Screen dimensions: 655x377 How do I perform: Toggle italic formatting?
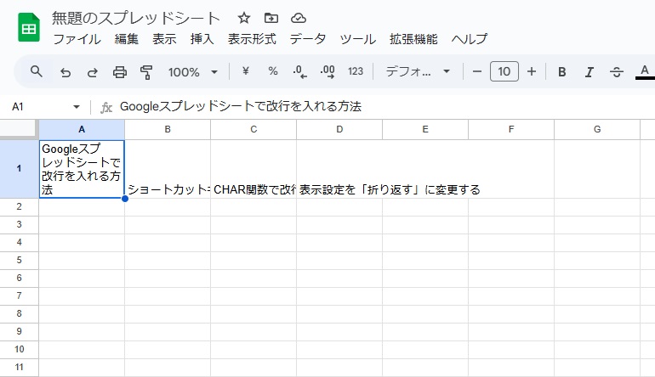pos(589,72)
